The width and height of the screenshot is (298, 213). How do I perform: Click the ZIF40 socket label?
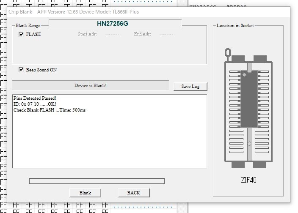tap(248, 180)
